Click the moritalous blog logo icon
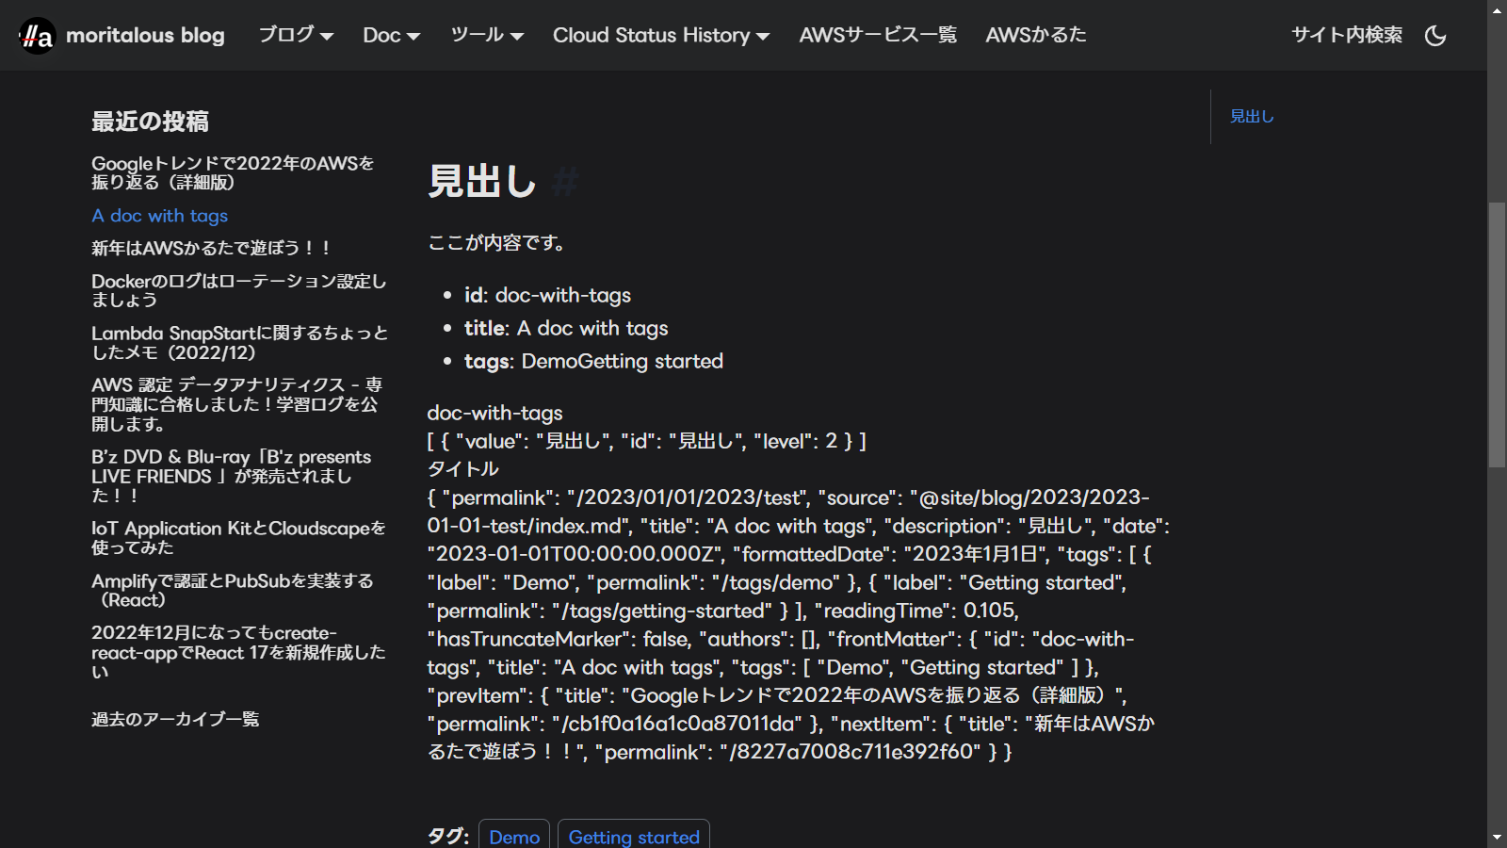The height and width of the screenshot is (848, 1507). [37, 36]
